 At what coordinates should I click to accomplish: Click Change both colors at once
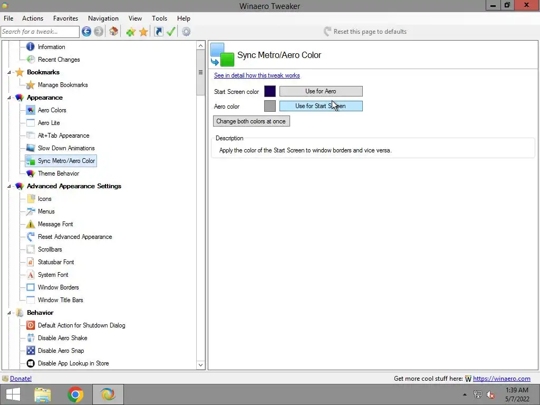click(x=251, y=121)
